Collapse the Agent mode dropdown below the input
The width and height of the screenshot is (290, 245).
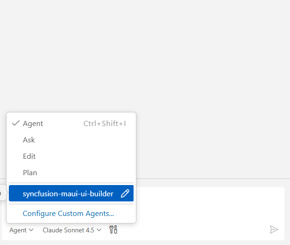[21, 230]
